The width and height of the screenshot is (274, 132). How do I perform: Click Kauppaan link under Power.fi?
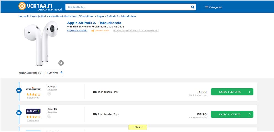[x=52, y=89]
